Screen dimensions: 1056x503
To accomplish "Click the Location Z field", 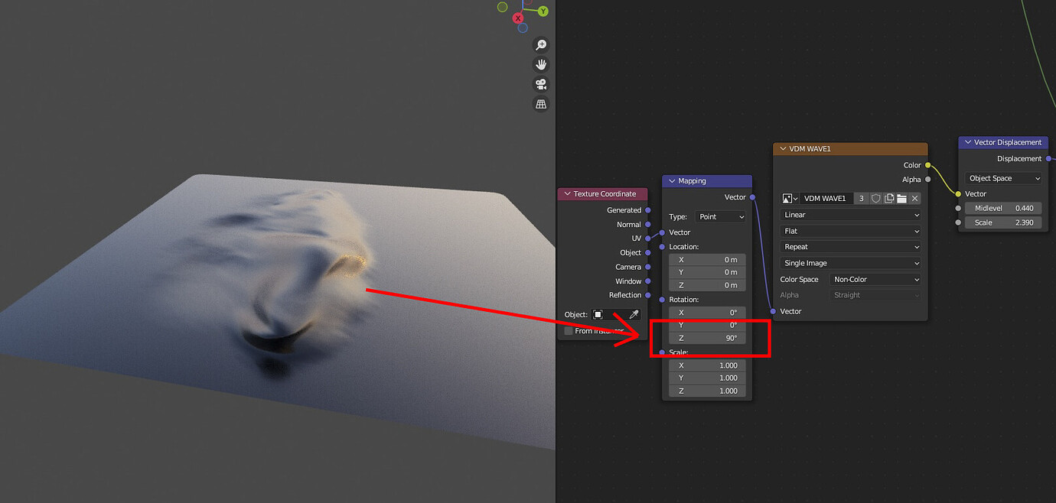I will coord(707,285).
